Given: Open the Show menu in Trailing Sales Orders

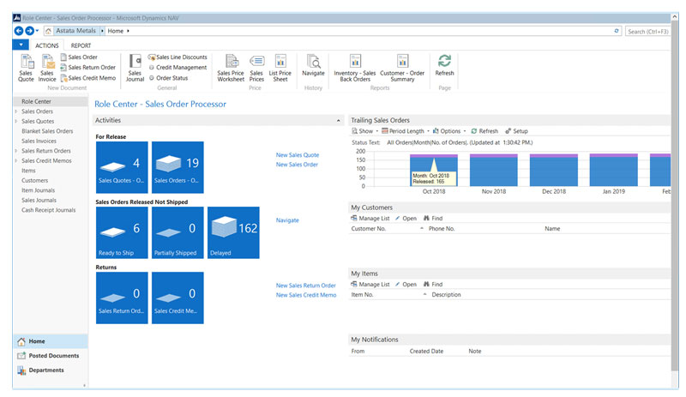Looking at the screenshot, I should pos(365,131).
